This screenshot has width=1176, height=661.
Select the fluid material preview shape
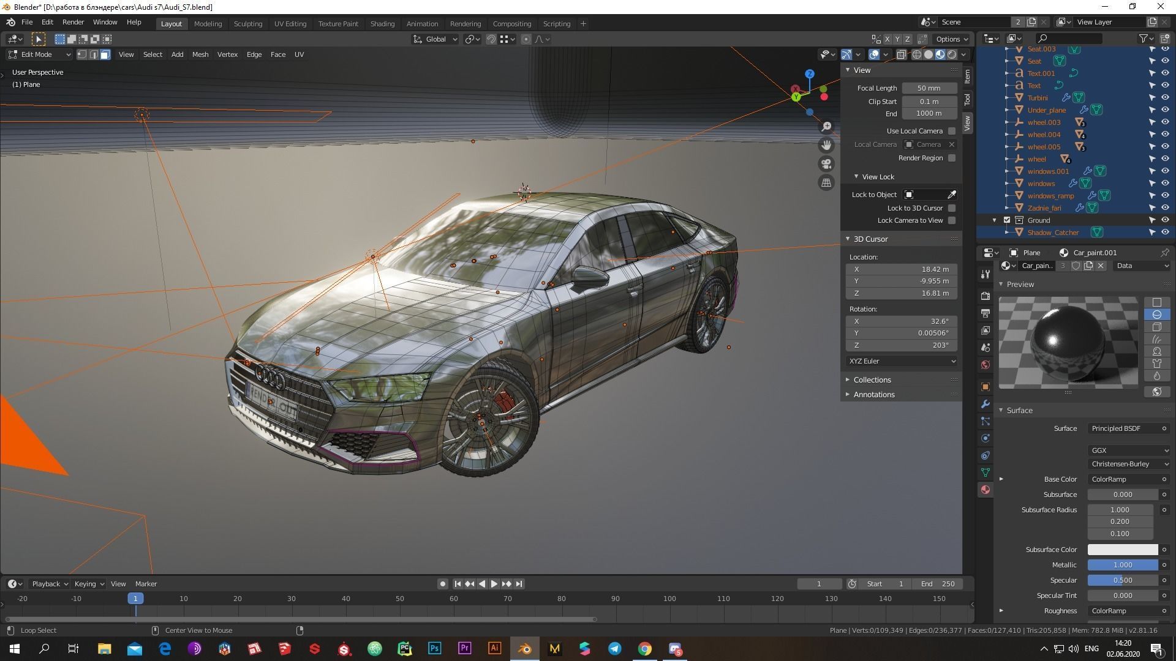click(1157, 376)
